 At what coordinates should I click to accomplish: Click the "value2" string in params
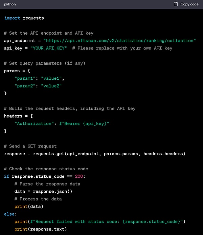[51, 86]
